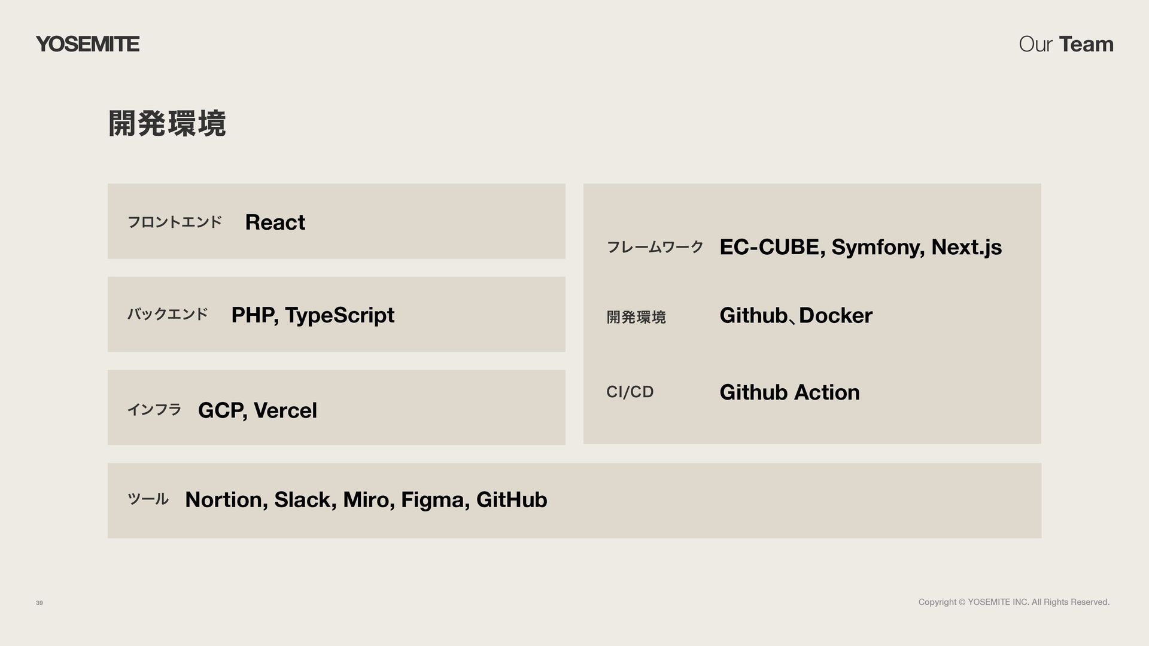Select "EC-CUBE, Symfony, Next.js" text
This screenshot has height=646, width=1149.
(x=861, y=247)
